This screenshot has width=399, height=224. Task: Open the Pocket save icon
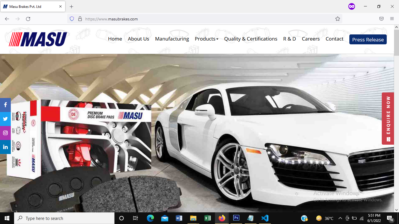[381, 19]
